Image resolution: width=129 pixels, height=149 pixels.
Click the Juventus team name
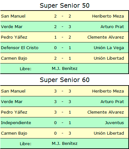[x=115, y=123]
